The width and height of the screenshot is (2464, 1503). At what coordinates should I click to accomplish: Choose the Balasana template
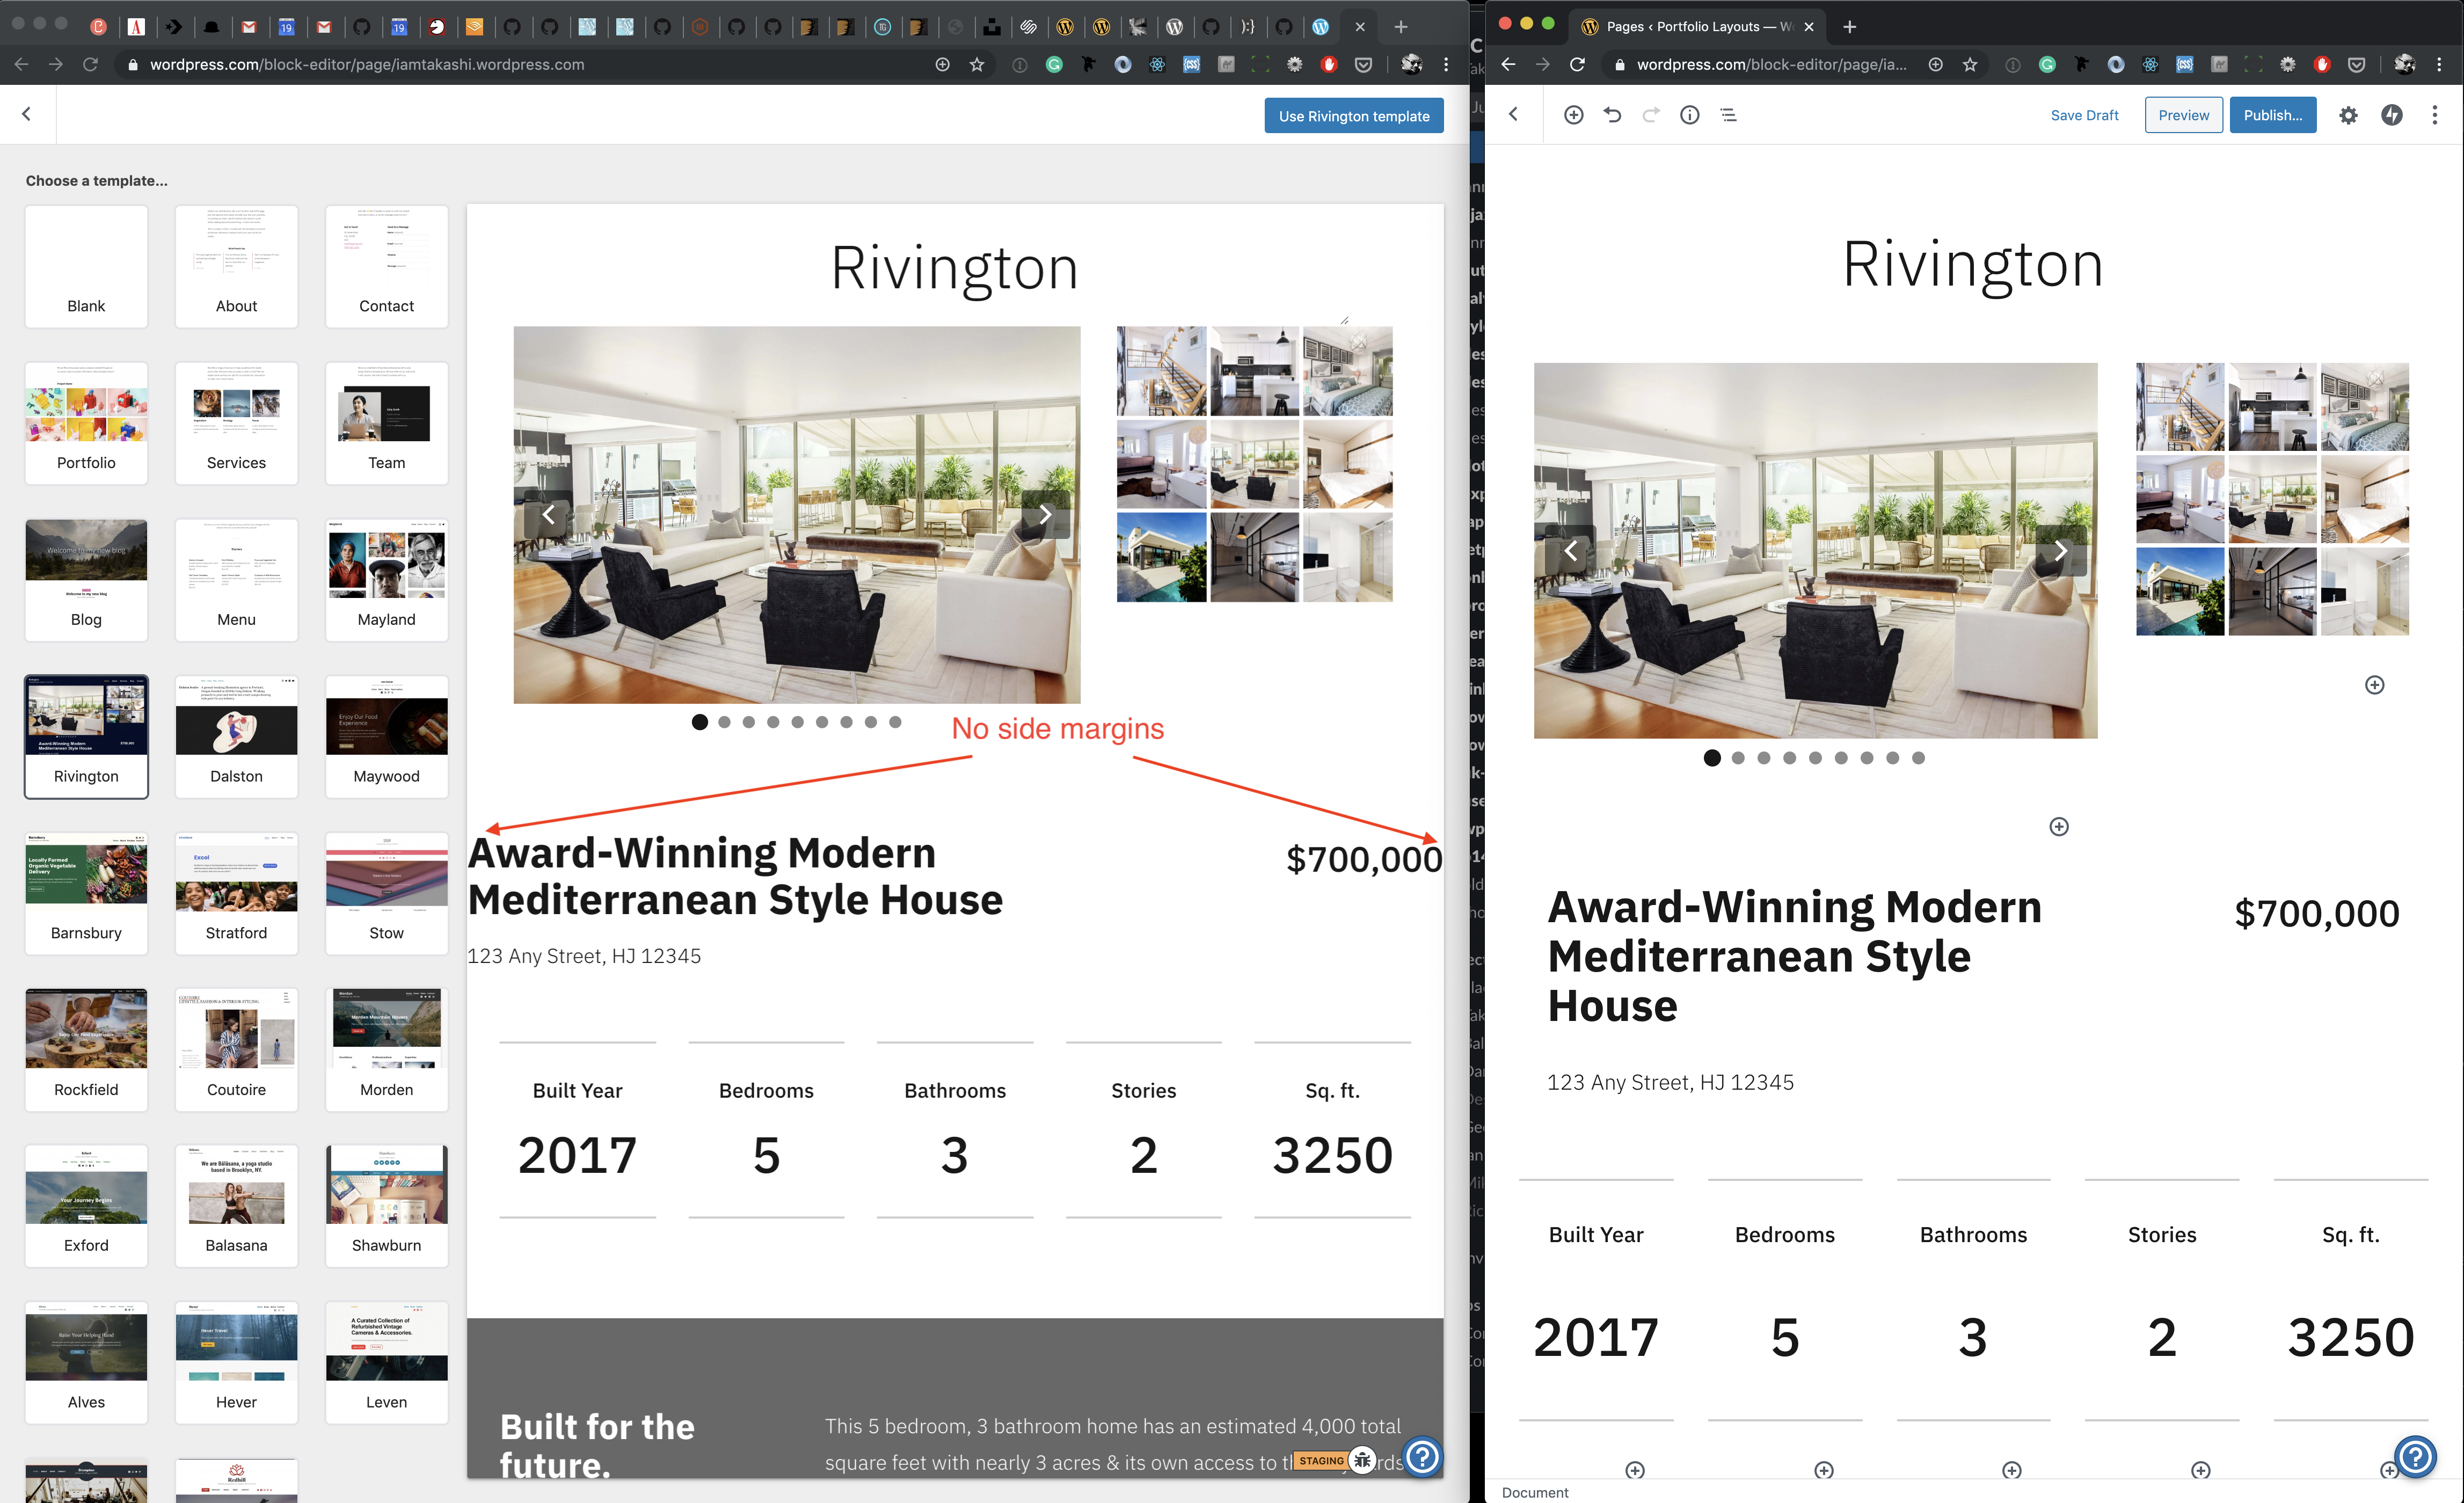point(236,1207)
